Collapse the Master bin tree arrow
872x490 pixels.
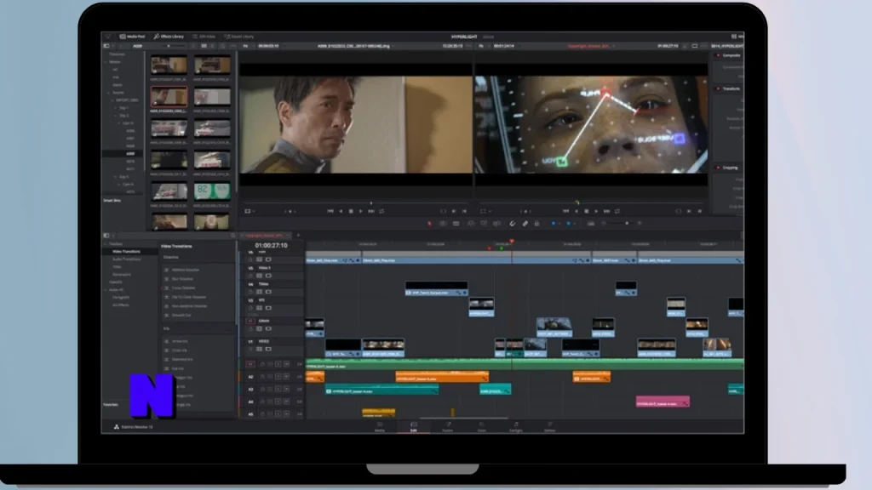106,61
